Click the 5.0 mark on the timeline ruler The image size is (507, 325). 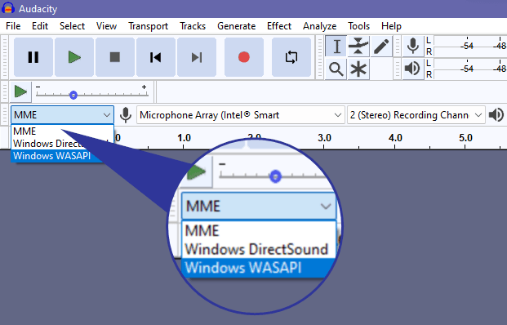tap(465, 138)
